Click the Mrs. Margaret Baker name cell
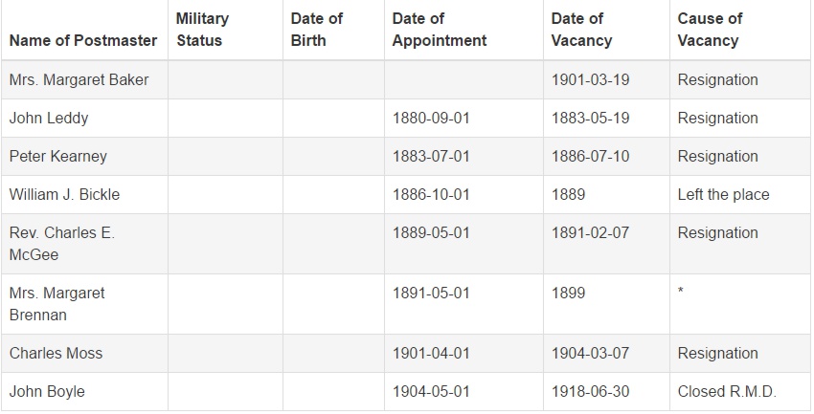Image resolution: width=814 pixels, height=414 pixels. pos(79,79)
